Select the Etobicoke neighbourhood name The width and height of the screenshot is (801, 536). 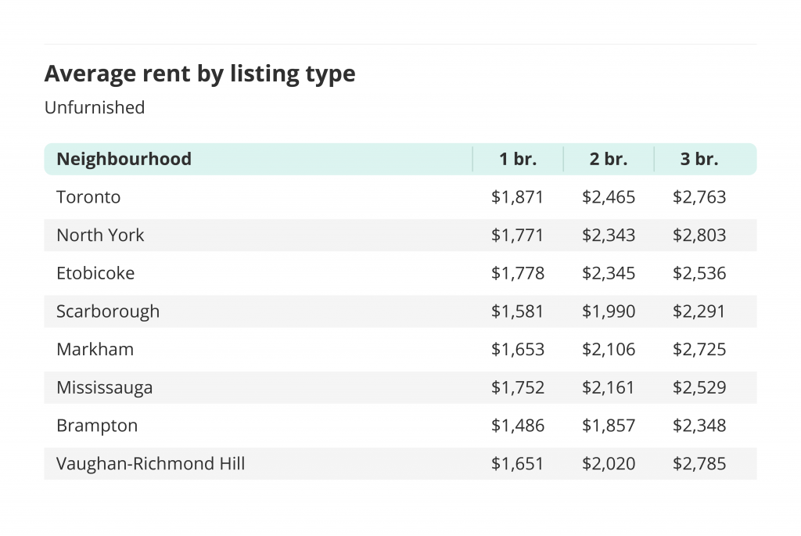[x=95, y=273]
